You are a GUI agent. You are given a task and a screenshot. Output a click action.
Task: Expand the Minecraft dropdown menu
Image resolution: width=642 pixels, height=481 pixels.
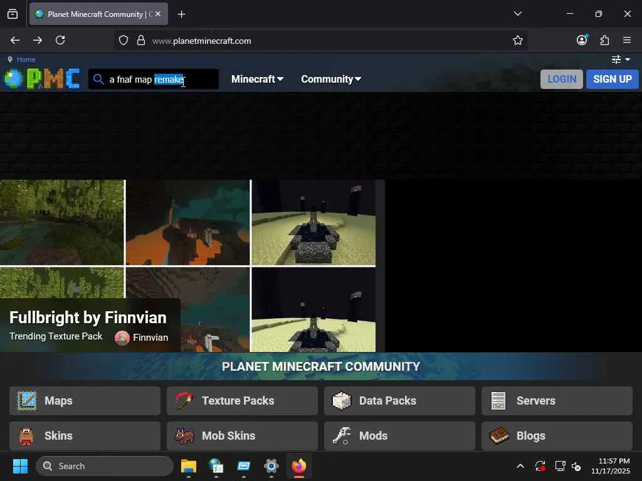pos(257,79)
